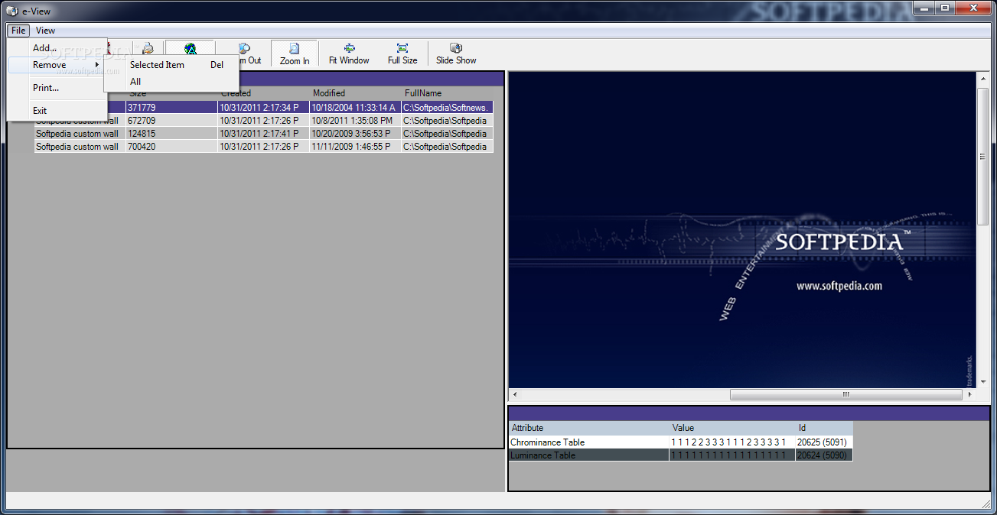Click the Attribute column header
Screen dimensions: 997x515
(x=588, y=428)
